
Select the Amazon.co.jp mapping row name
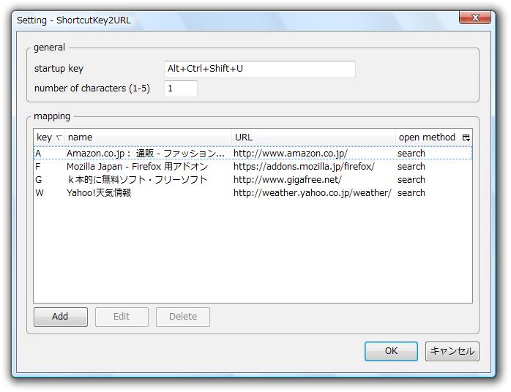click(x=146, y=154)
